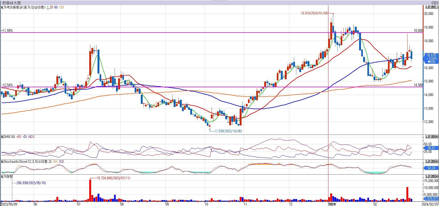Image resolution: width=439 pixels, height=206 pixels.
Task: Close the StochasticSlow indicator panel
Action: [x=437, y=162]
